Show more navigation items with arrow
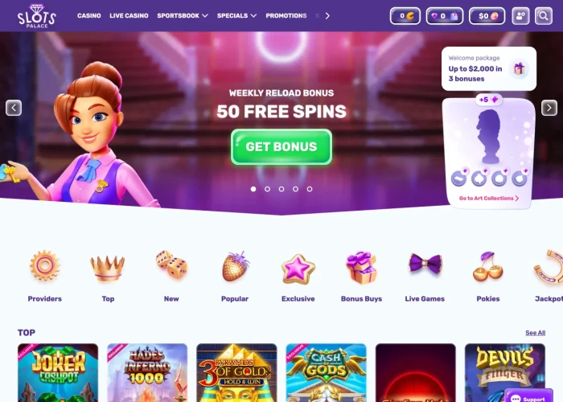Viewport: 563px width, 402px height. click(327, 16)
